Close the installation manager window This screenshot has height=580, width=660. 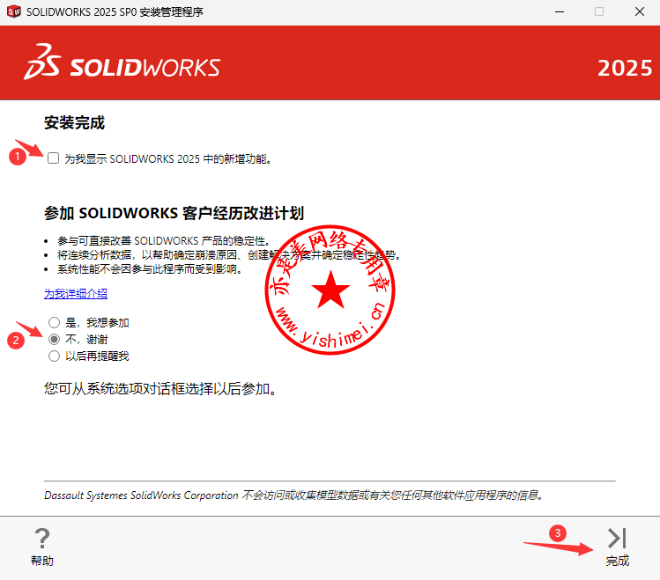[x=640, y=11]
